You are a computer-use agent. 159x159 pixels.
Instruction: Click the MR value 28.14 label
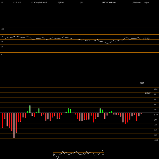click(x=148, y=93)
